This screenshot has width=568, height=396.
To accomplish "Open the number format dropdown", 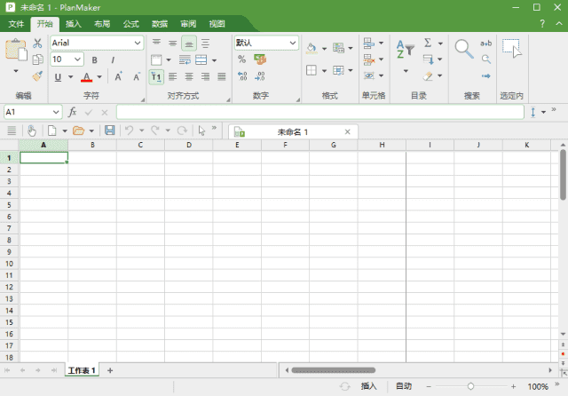I will [266, 43].
